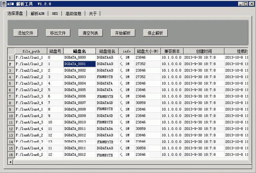The width and height of the screenshot is (256, 173).
Task: Click the 30859 size cell in row 15
Action: (x=148, y=148)
